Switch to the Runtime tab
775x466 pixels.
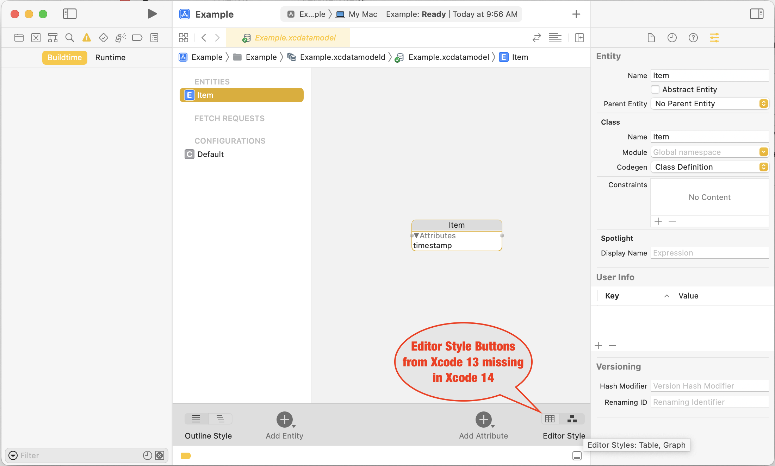click(x=110, y=57)
